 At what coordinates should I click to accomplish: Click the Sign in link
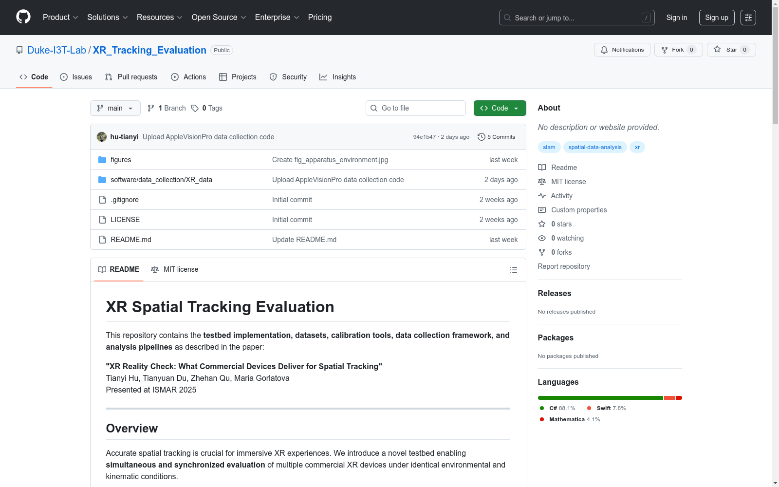[x=677, y=18]
